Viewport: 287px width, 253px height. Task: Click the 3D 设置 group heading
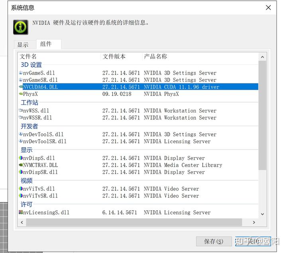(31, 65)
